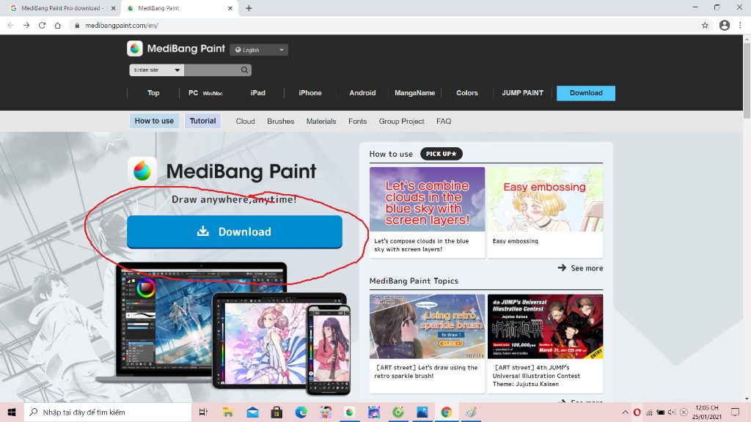
Task: Open the English language dropdown
Action: 259,50
